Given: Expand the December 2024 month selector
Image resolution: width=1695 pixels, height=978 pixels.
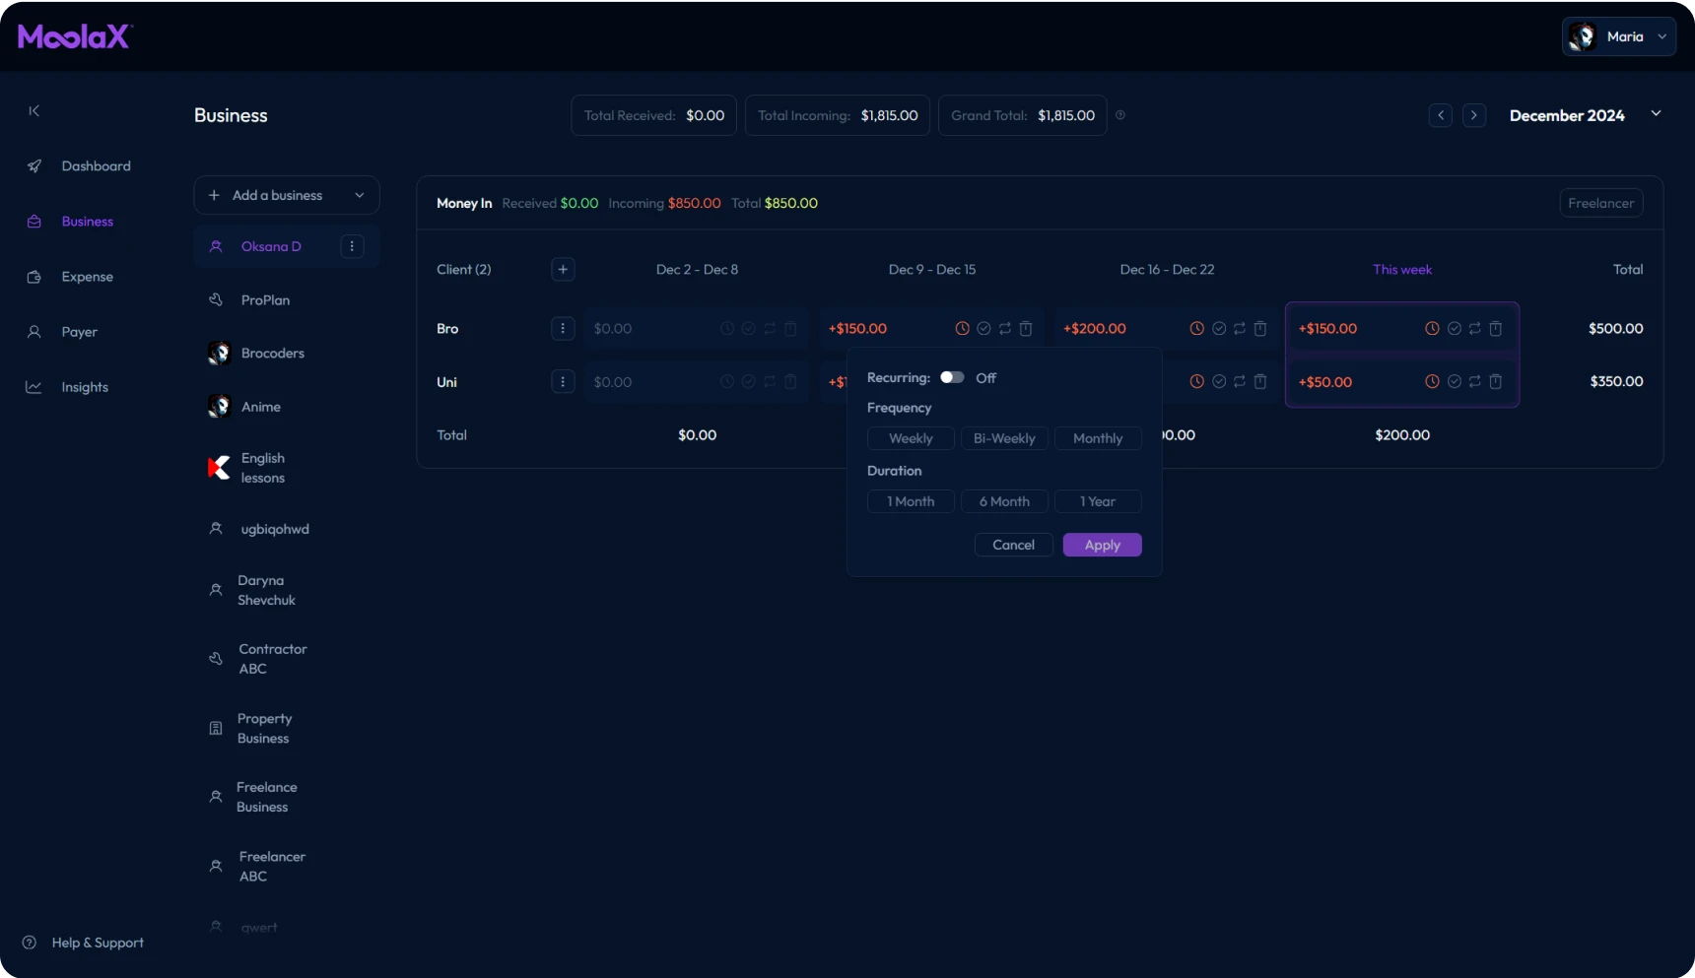Looking at the screenshot, I should click(x=1657, y=114).
